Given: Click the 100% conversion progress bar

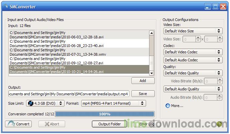Looking at the screenshot, I should 105,114.
